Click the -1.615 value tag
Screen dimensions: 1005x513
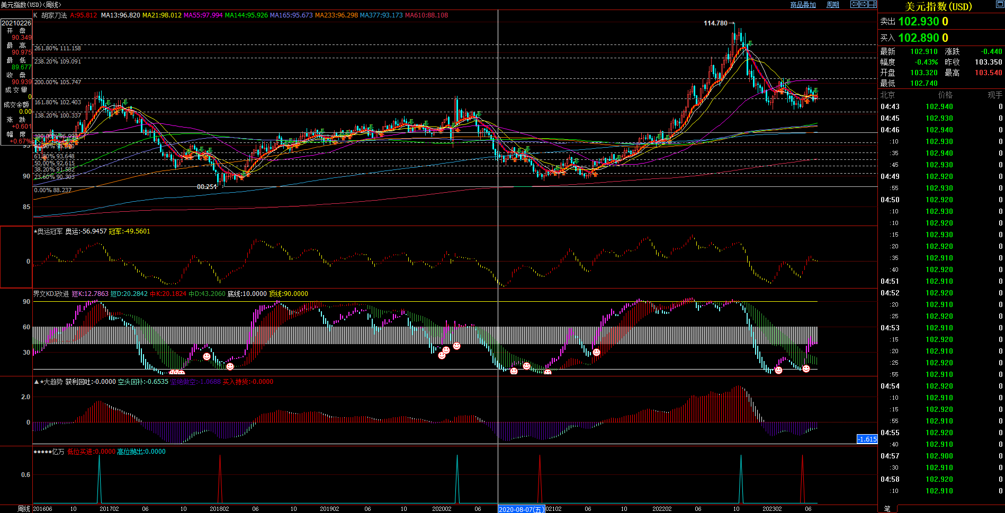867,439
